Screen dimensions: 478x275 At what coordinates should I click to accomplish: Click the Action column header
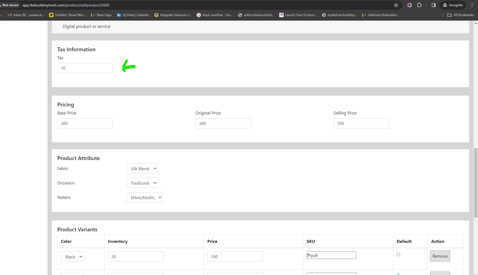click(438, 241)
